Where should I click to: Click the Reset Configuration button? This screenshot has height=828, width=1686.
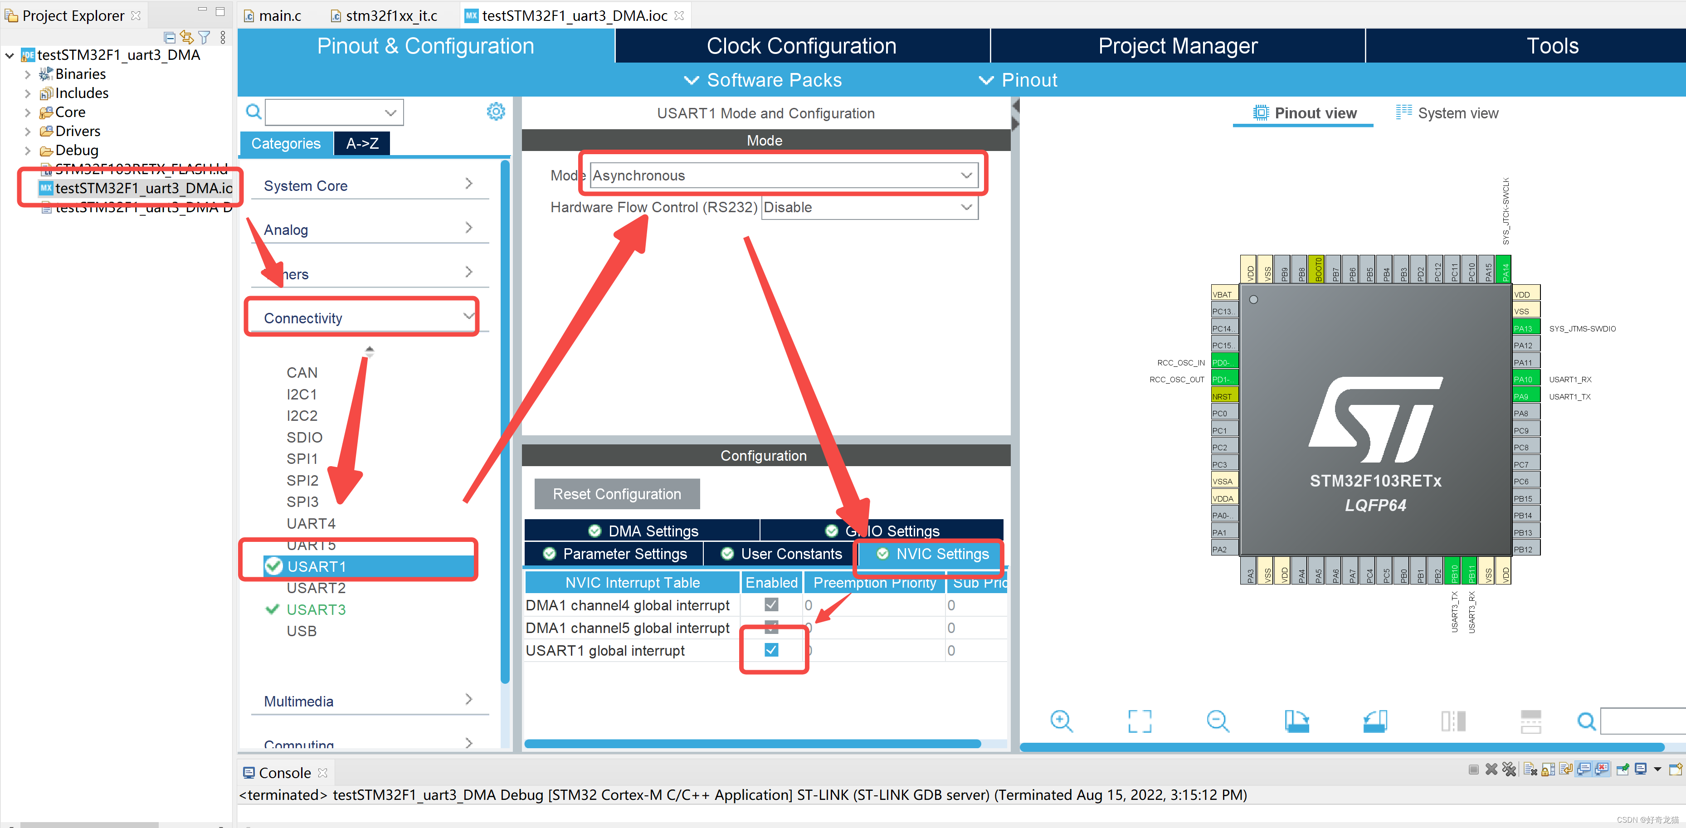[x=617, y=494]
